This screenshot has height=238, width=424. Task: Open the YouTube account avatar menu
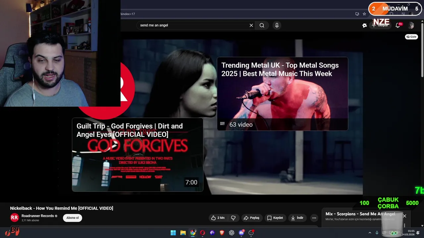tap(411, 25)
